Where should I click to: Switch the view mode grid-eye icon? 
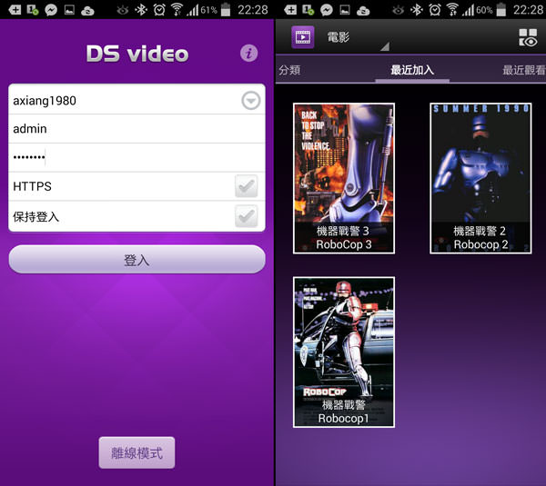[x=528, y=37]
